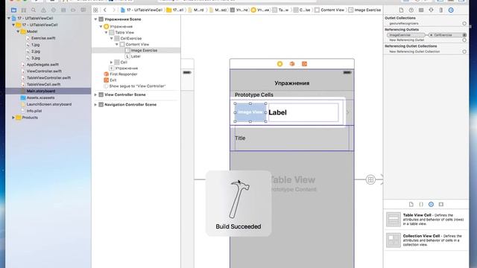This screenshot has height=268, width=477.
Task: Show the Connections inspector
Action: click(451, 10)
